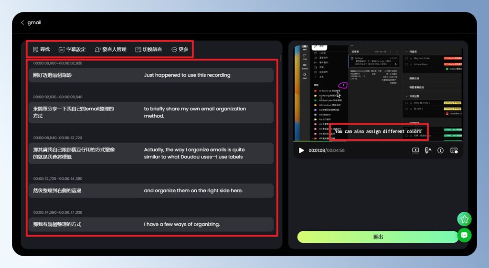Click 切換語言 to switch language

click(x=149, y=50)
